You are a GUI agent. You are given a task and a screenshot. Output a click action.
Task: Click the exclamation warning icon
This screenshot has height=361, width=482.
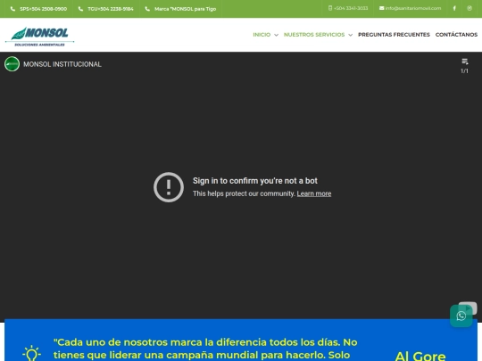tap(169, 187)
